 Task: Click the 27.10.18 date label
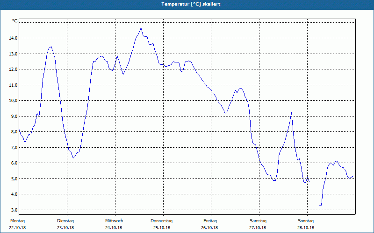pyautogui.click(x=258, y=227)
